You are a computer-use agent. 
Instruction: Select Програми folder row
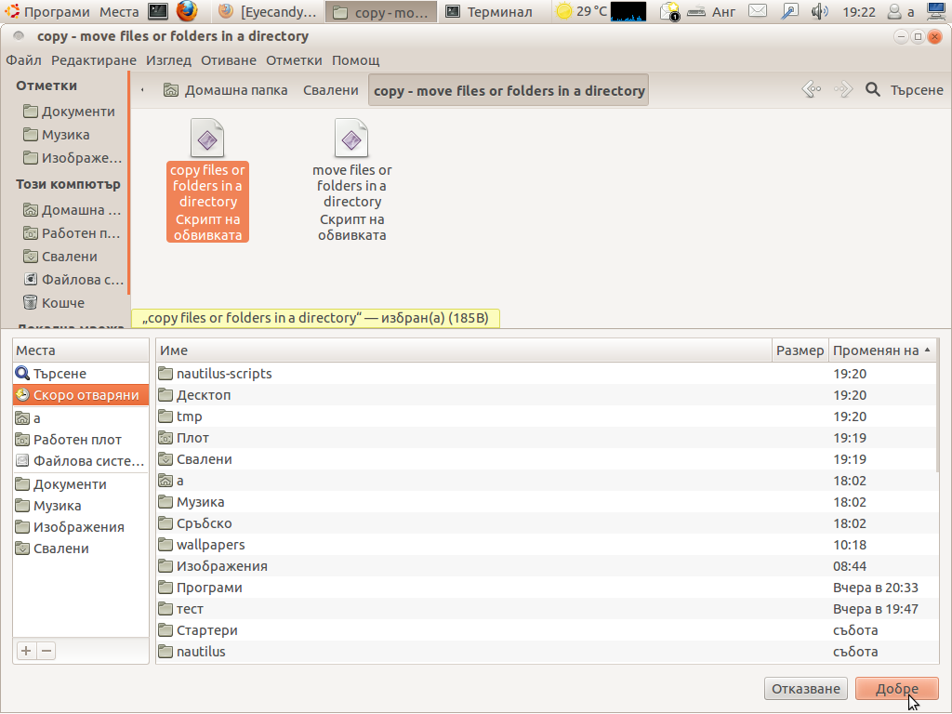547,588
